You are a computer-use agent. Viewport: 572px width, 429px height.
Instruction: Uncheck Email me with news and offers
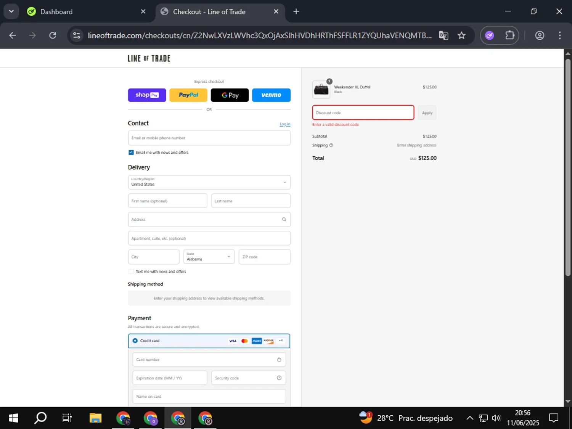131,153
